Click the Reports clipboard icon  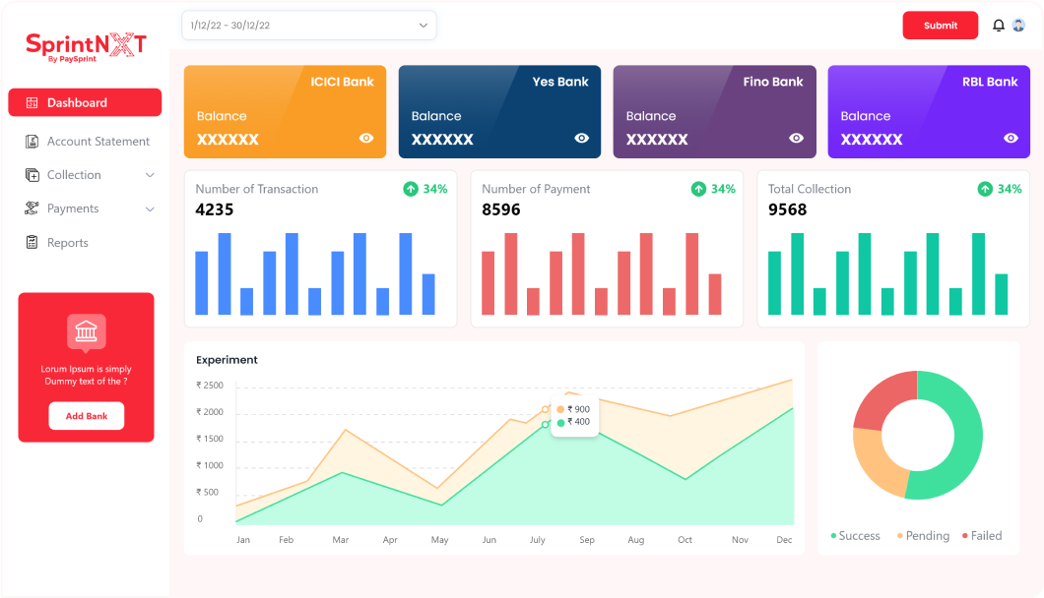coord(32,242)
